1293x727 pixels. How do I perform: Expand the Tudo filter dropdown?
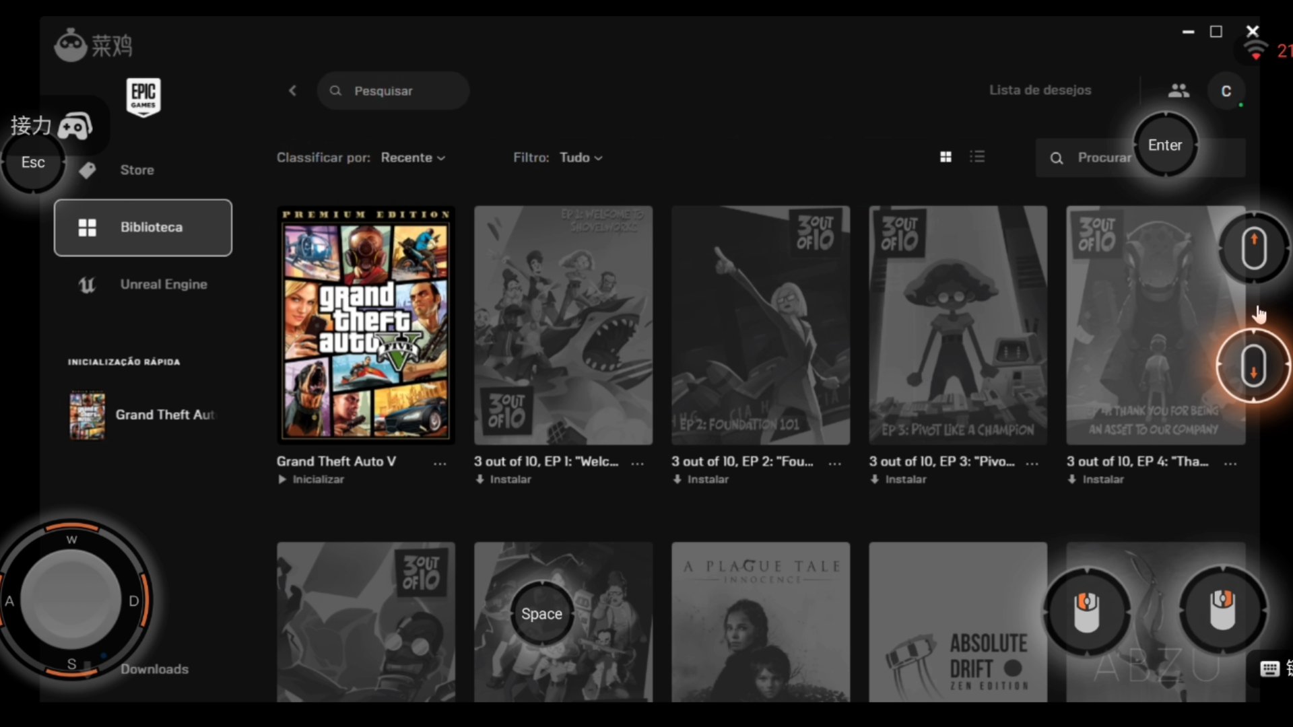(581, 158)
